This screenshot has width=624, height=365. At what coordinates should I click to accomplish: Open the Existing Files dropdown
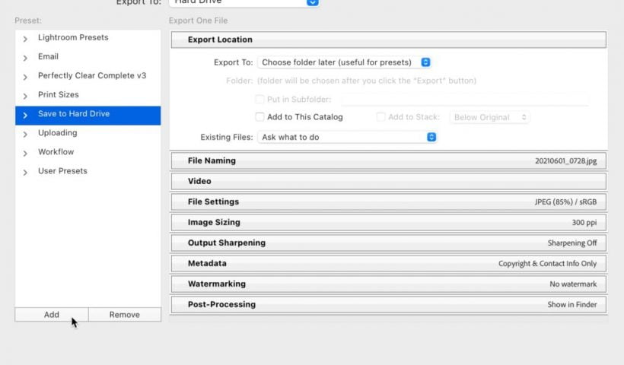click(348, 137)
